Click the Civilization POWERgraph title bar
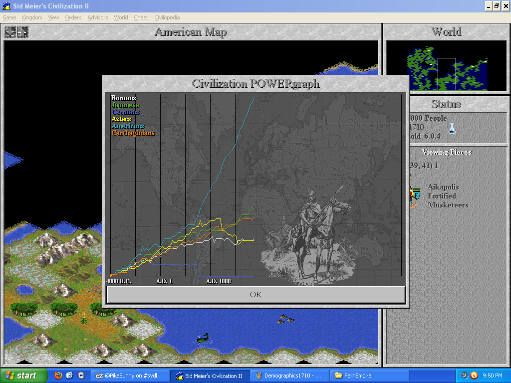 (256, 84)
